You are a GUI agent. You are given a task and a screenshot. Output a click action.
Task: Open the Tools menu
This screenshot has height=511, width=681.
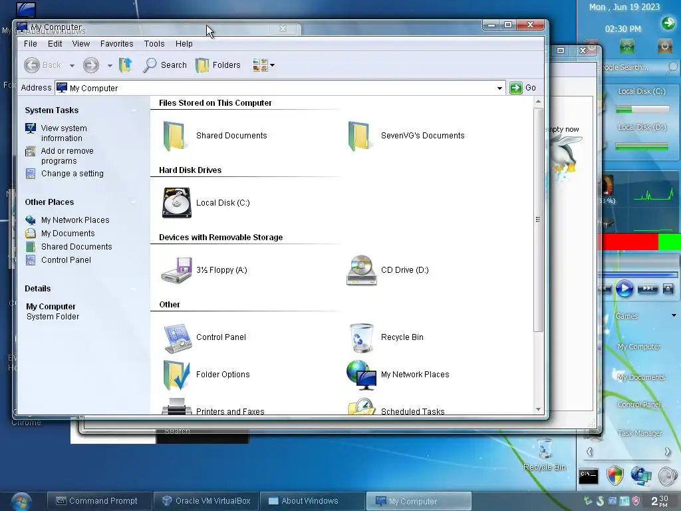point(154,44)
